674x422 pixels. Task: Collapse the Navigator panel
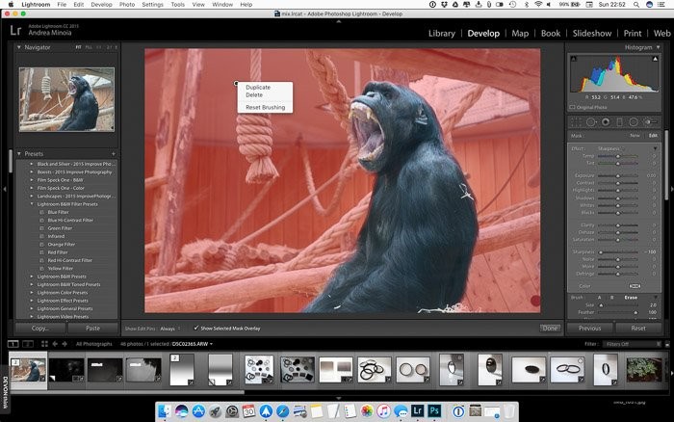pos(19,47)
